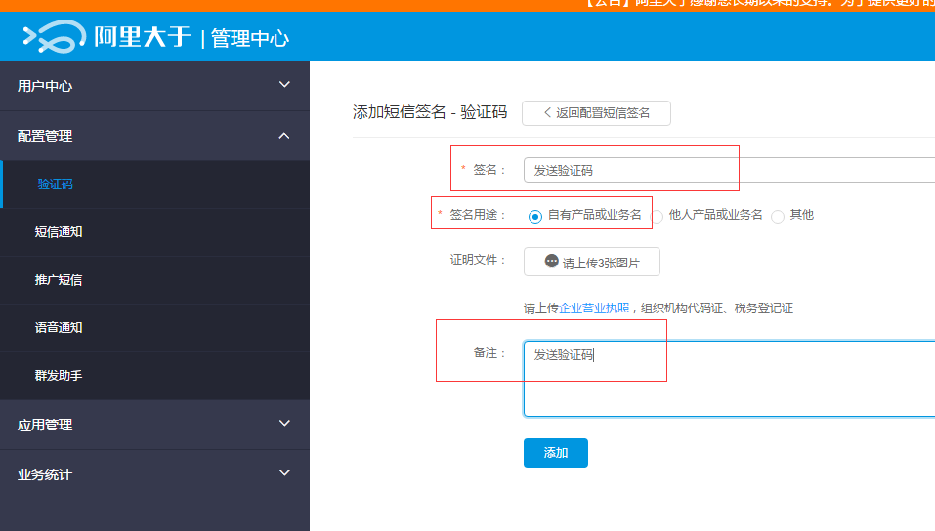Click the 请上传3张图片 upload button
The image size is (935, 531).
(591, 262)
